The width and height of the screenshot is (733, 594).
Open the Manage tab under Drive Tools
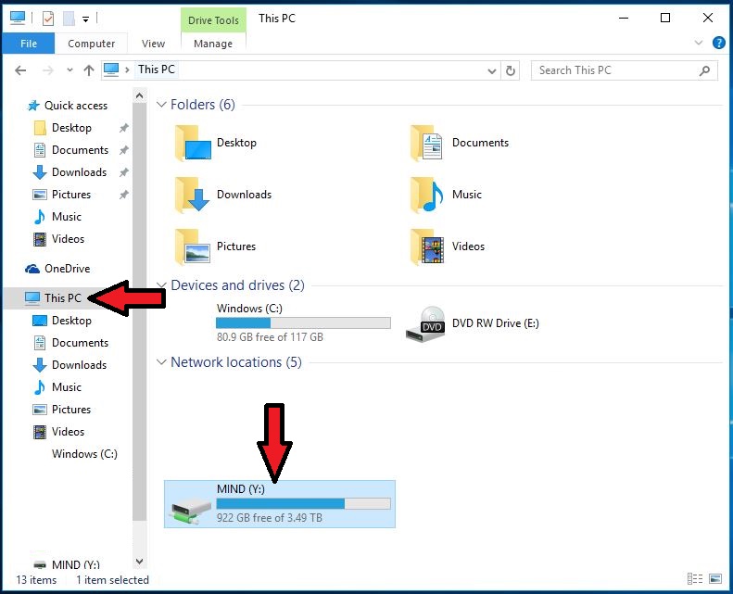pos(213,44)
